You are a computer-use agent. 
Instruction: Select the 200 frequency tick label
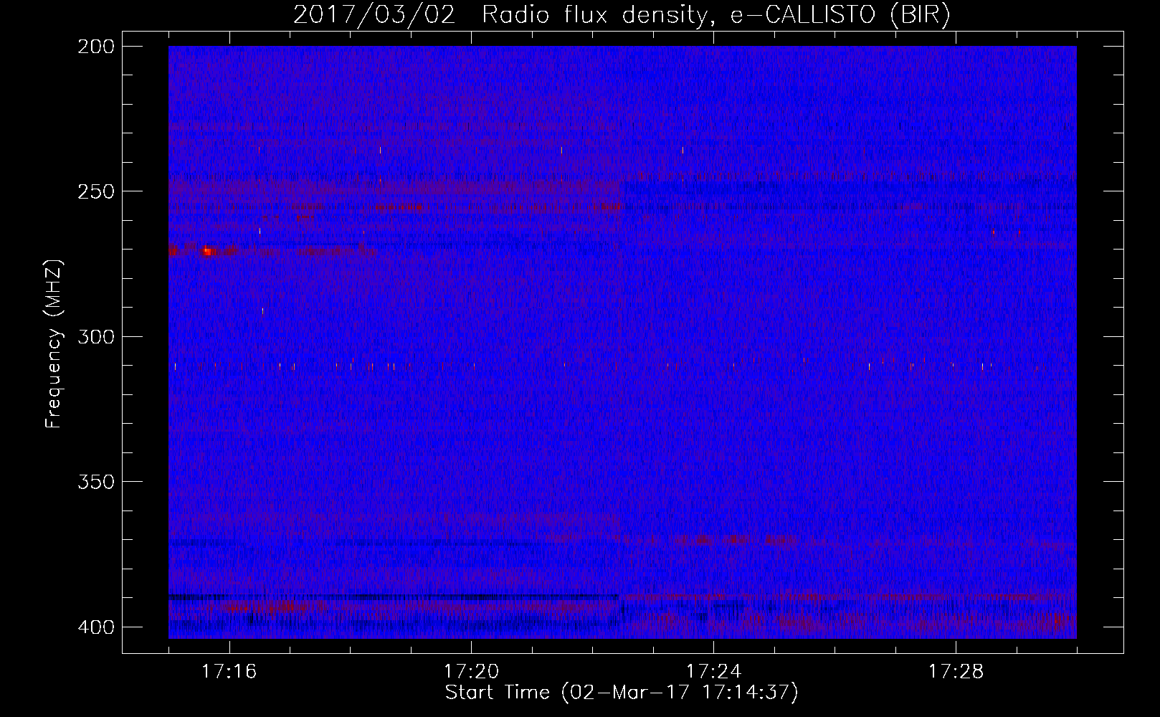point(95,47)
